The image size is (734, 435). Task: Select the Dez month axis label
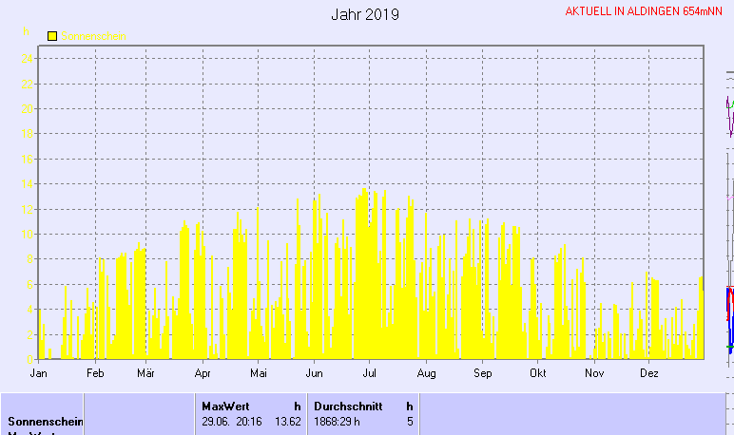[649, 374]
